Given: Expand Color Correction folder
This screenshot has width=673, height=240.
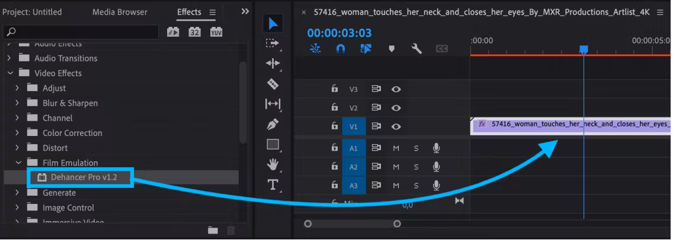Looking at the screenshot, I should [x=17, y=133].
